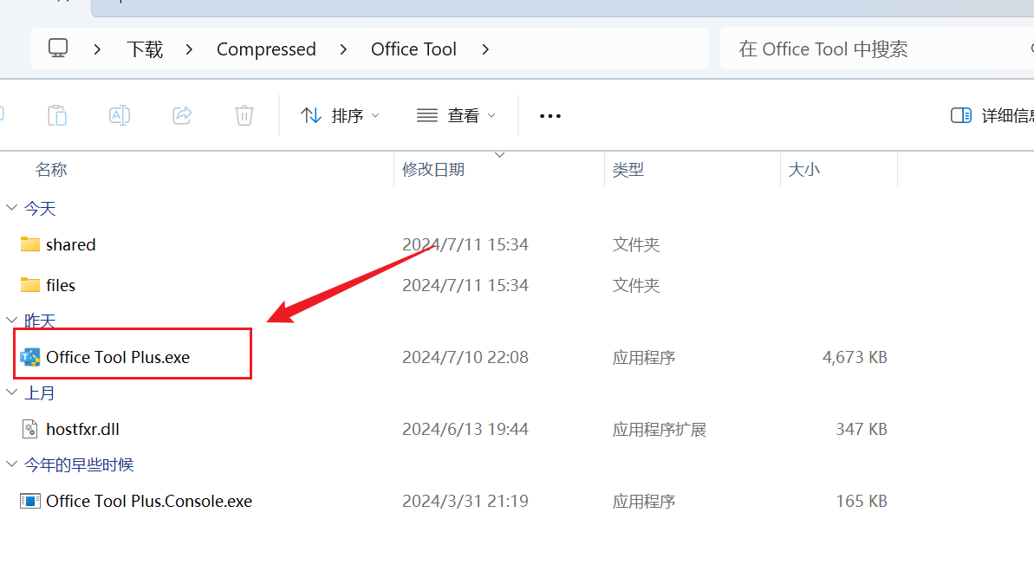Viewport: 1034px width, 584px height.
Task: Select the files folder icon
Action: point(29,285)
